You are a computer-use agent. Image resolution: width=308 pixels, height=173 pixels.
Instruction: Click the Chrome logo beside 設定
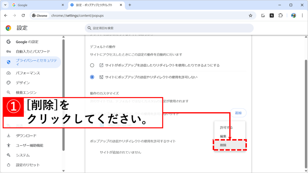pos(8,28)
